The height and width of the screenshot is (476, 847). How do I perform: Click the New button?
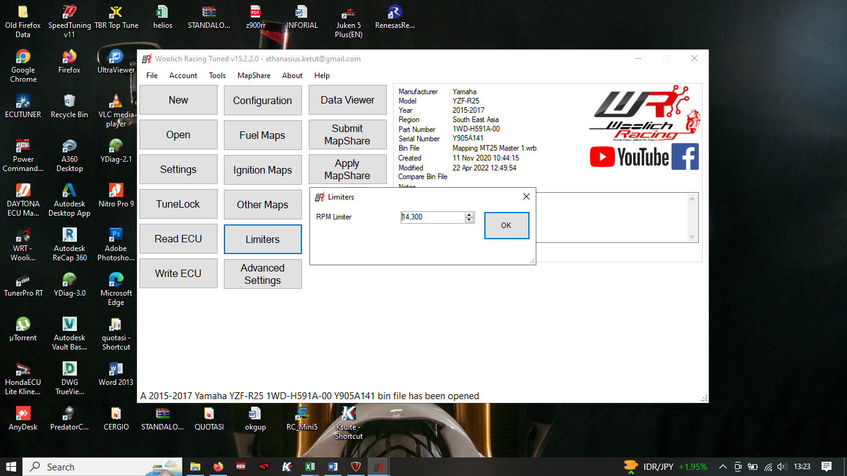pyautogui.click(x=179, y=100)
